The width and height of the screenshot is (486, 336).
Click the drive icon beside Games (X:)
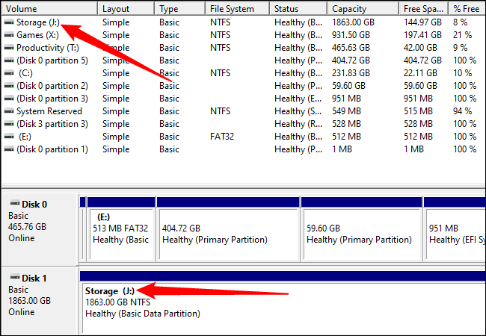click(x=9, y=35)
